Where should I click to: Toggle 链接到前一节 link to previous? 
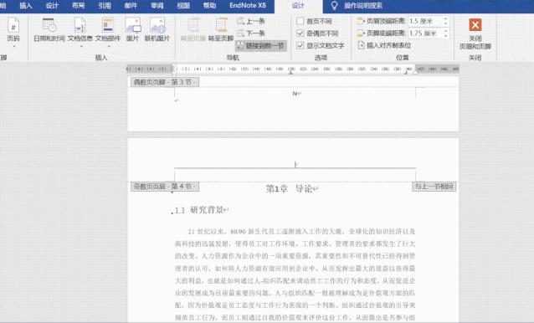[261, 46]
